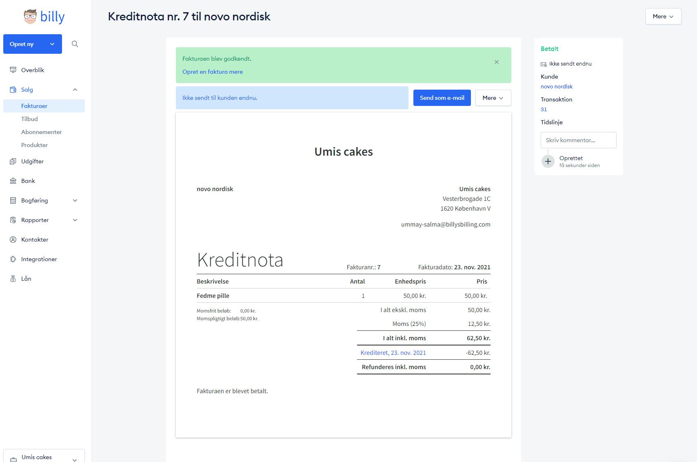Click the Refunderes inkl. moms label

[394, 367]
